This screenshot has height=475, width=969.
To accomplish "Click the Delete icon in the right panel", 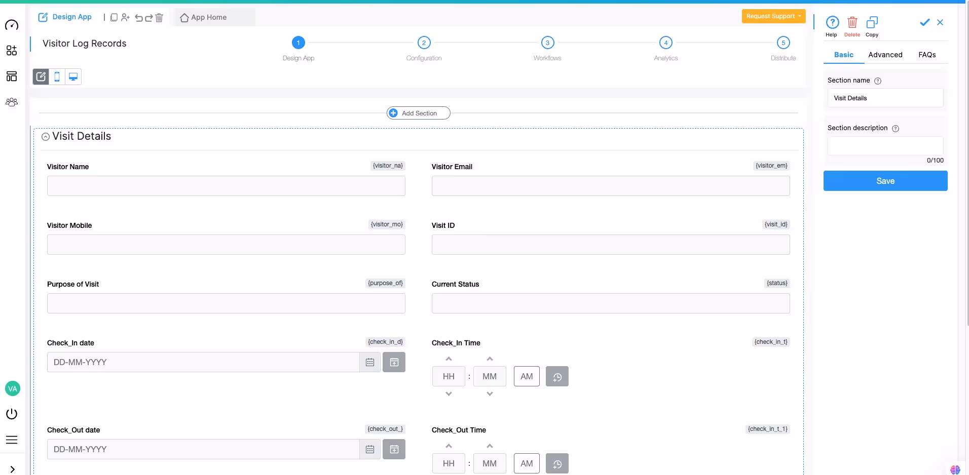I will pyautogui.click(x=852, y=23).
